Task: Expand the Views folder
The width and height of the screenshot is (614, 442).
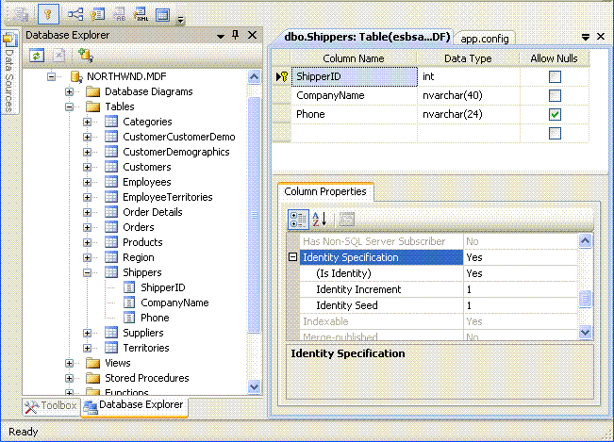Action: point(69,364)
